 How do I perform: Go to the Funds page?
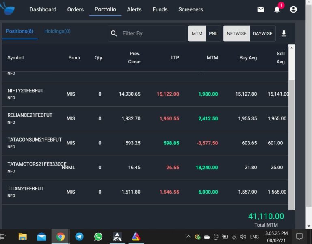coord(160,9)
